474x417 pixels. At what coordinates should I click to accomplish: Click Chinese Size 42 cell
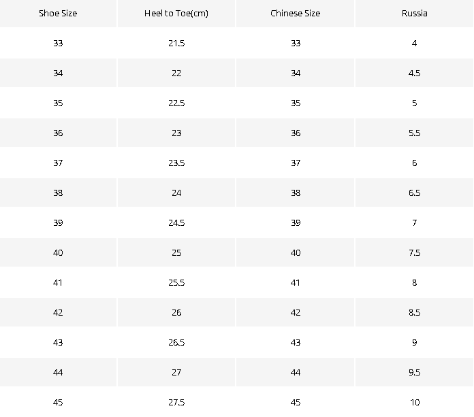295,312
